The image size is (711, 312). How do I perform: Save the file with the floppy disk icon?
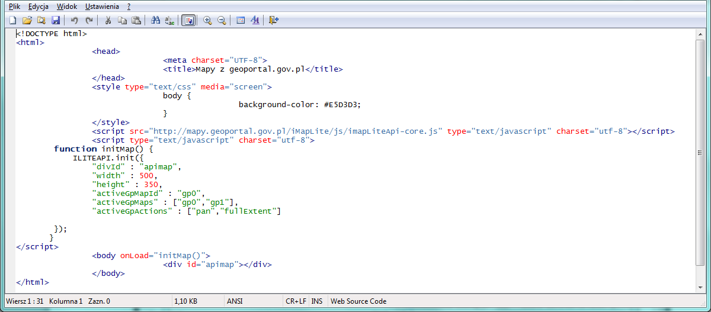tap(55, 20)
